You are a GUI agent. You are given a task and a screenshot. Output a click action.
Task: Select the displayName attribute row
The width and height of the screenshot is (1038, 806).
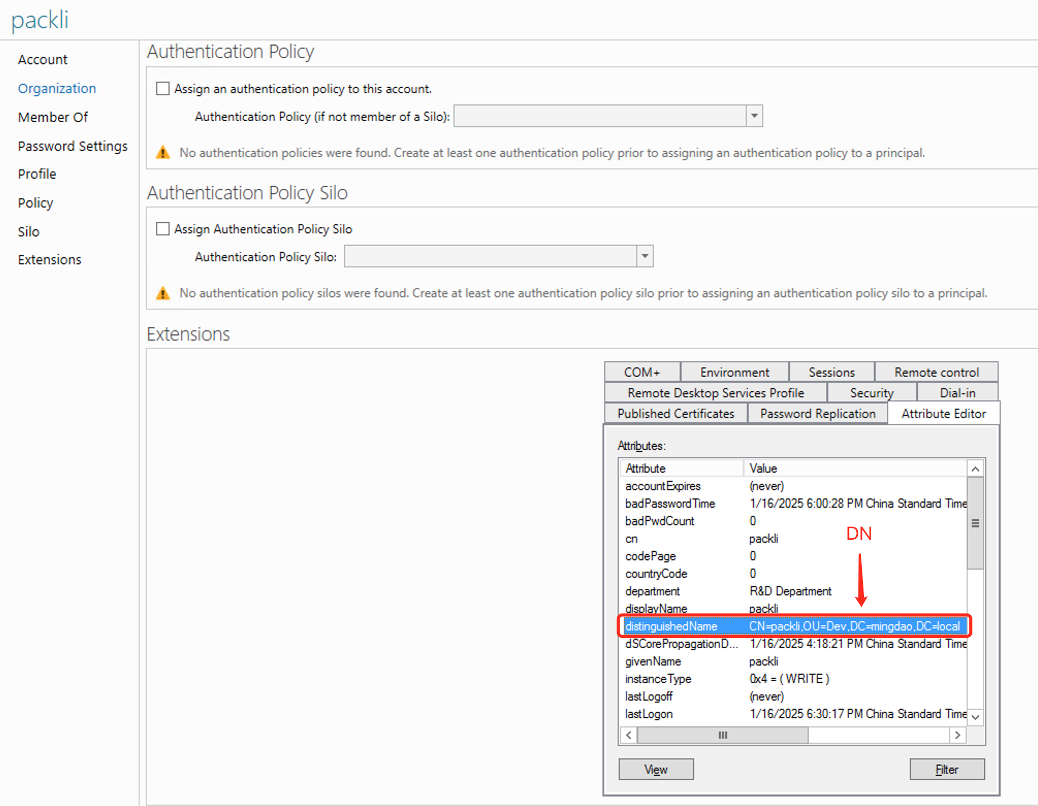tap(794, 608)
